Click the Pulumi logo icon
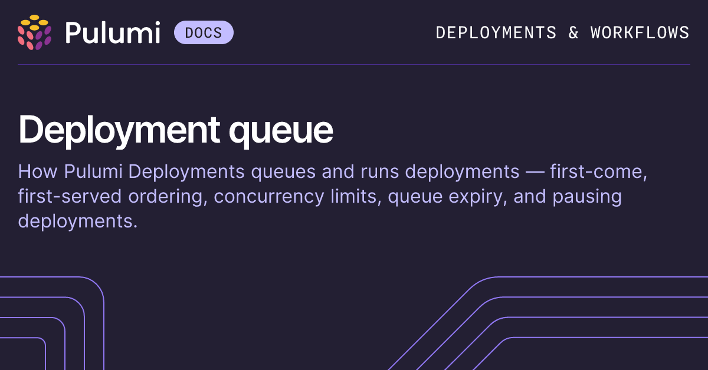708x370 pixels. pyautogui.click(x=35, y=32)
